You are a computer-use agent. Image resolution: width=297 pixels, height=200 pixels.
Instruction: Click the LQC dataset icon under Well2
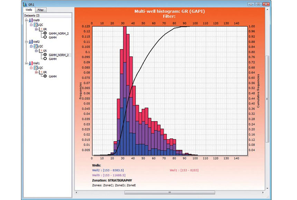[36, 46]
